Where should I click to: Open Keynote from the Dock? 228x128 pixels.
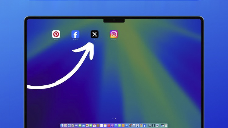[116, 125]
